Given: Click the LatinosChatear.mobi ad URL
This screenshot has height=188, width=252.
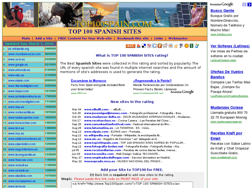Looking at the screenshot, I should tap(223, 60).
